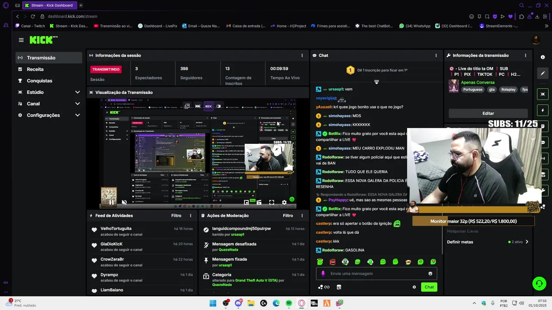The height and width of the screenshot is (310, 552).
Task: Click the Apenas Conversa category link
Action: tap(477, 82)
